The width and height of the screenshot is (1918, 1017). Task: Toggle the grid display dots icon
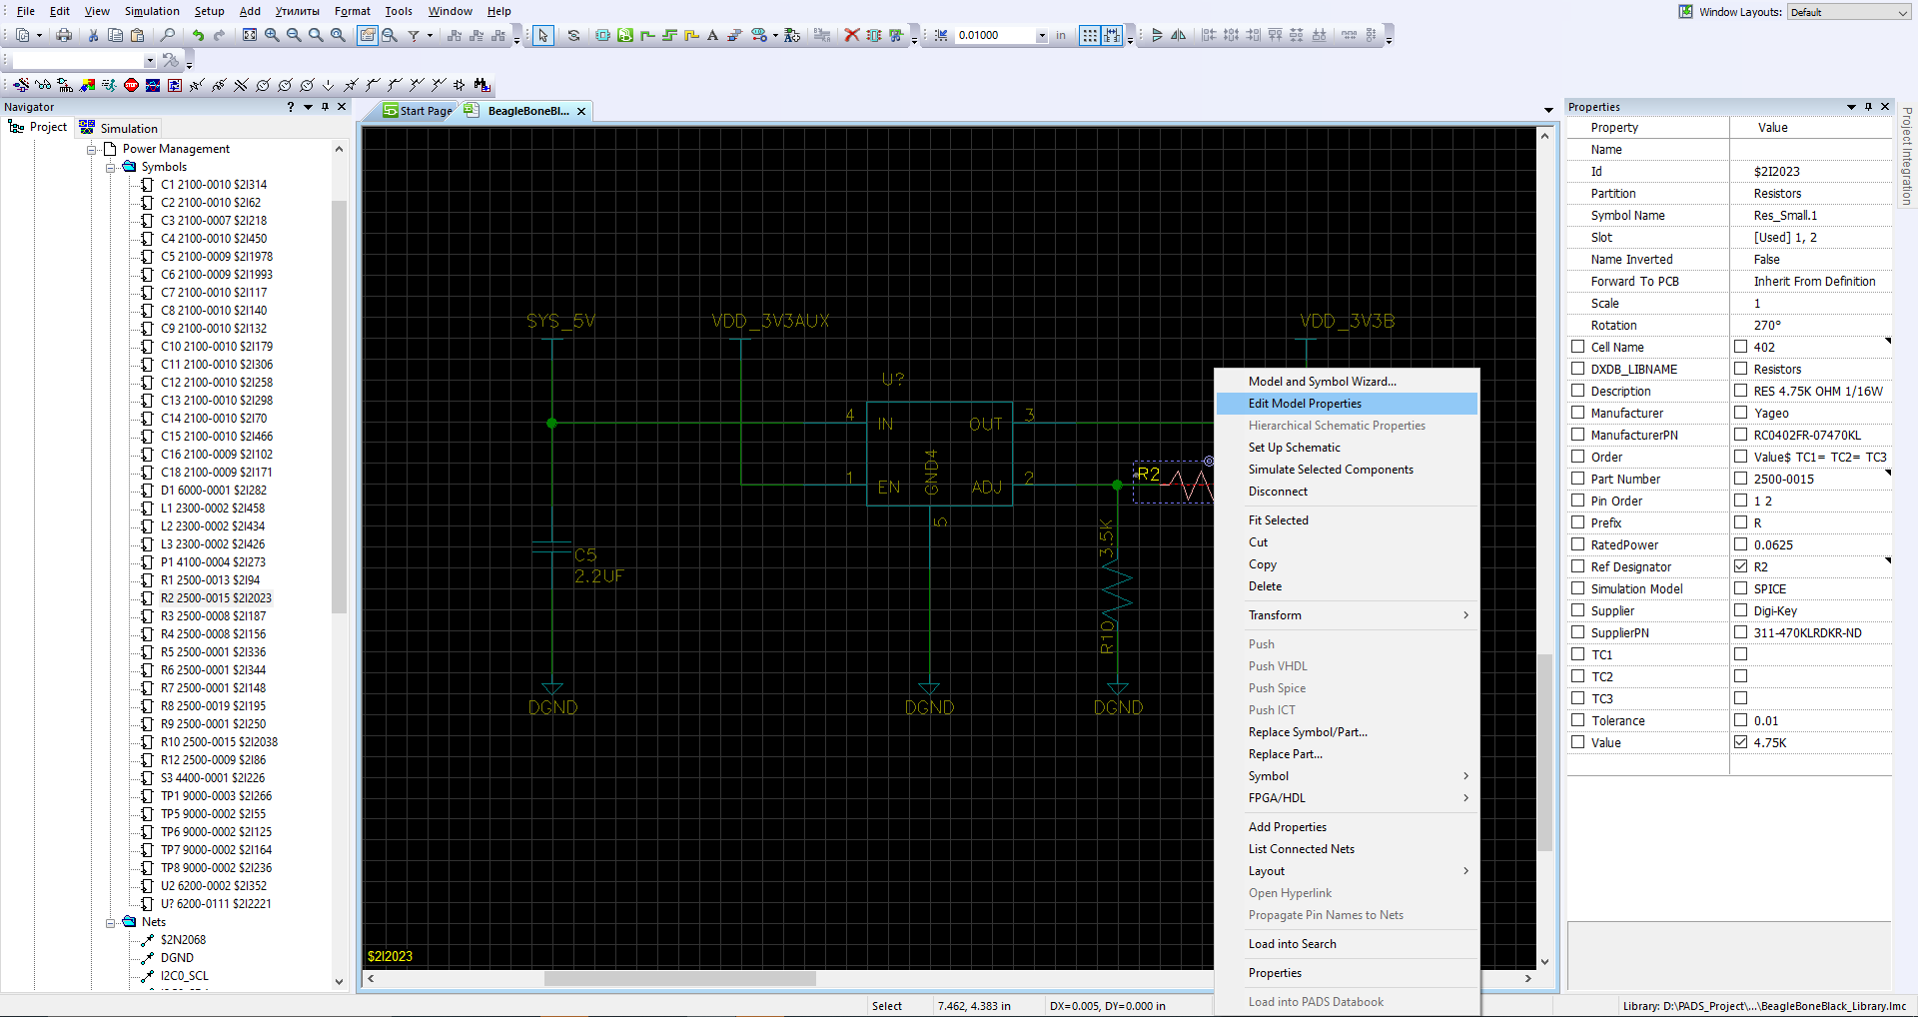pyautogui.click(x=1089, y=35)
